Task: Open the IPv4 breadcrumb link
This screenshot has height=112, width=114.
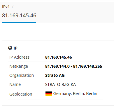Action: (x=6, y=7)
